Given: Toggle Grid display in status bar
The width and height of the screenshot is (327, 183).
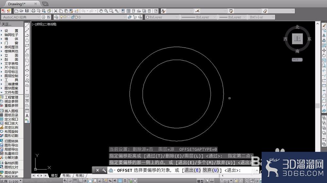Looking at the screenshot, I should (x=75, y=181).
